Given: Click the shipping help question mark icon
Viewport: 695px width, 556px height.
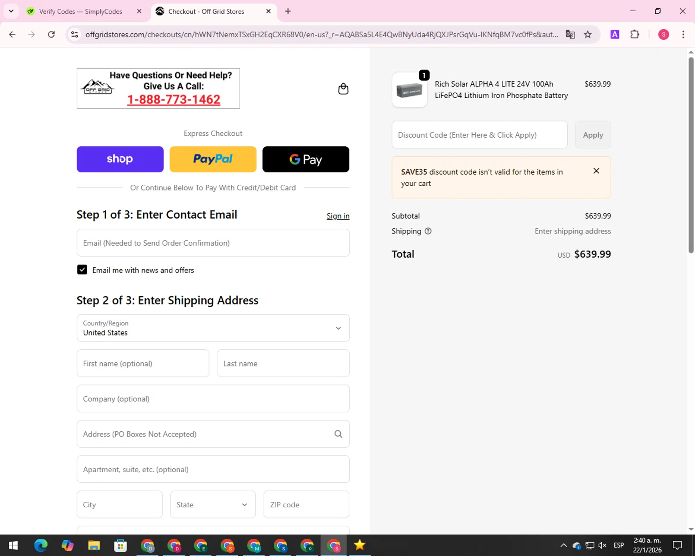Looking at the screenshot, I should point(428,231).
